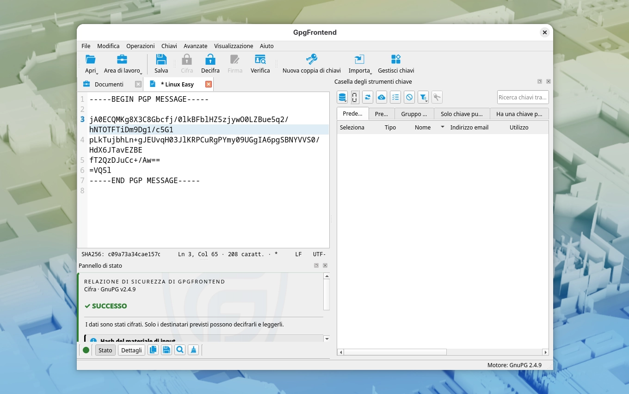629x394 pixels.
Task: Float the key toolbox panel
Action: [x=540, y=81]
